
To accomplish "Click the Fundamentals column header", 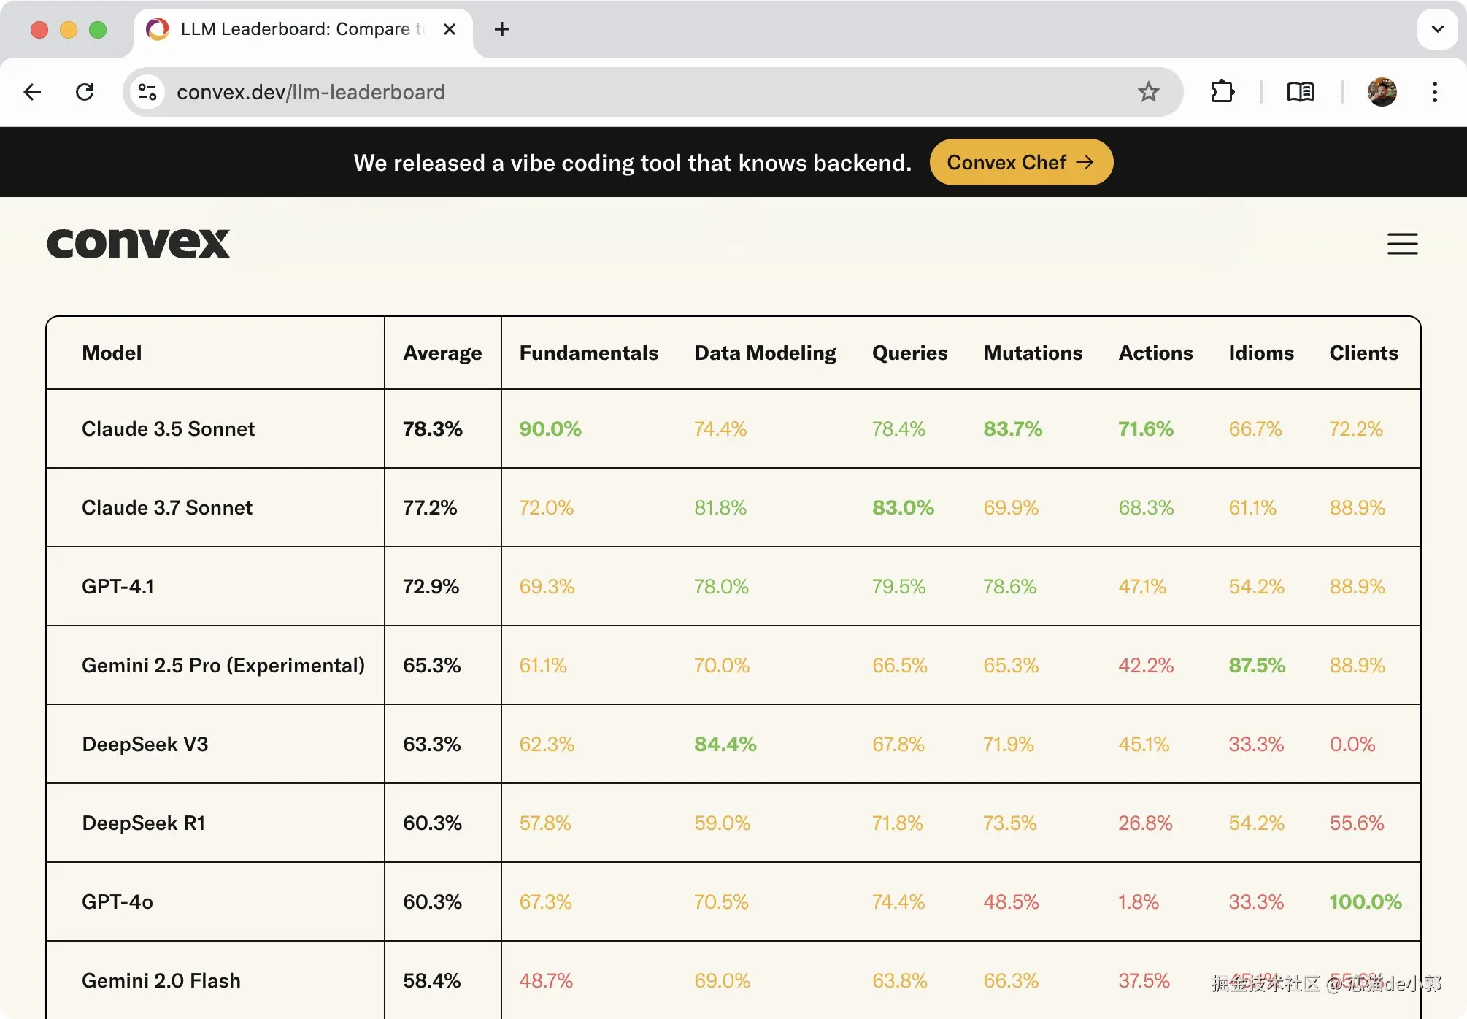I will coord(588,353).
